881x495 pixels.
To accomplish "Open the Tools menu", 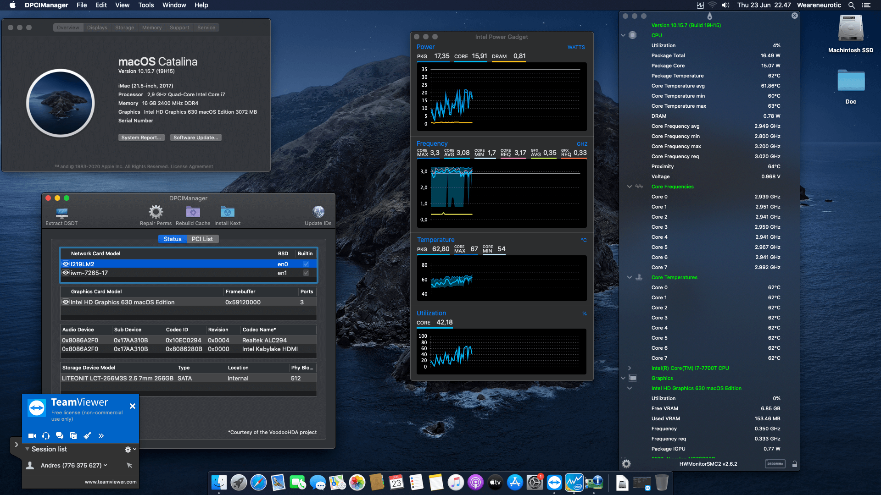I will 146,5.
